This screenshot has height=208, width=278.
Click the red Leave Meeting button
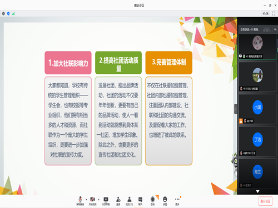click(265, 201)
